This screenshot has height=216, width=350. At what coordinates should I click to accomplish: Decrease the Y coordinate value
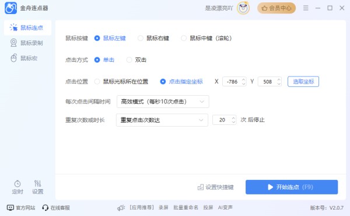(279, 83)
